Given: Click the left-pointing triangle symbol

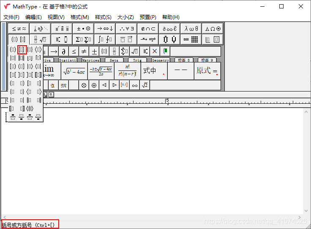Looking at the screenshot, I should 104,85.
